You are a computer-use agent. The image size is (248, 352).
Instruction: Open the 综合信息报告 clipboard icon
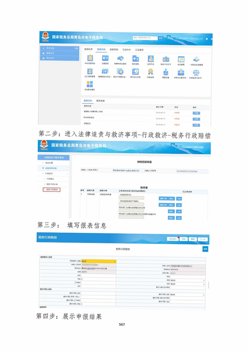(x=90, y=58)
